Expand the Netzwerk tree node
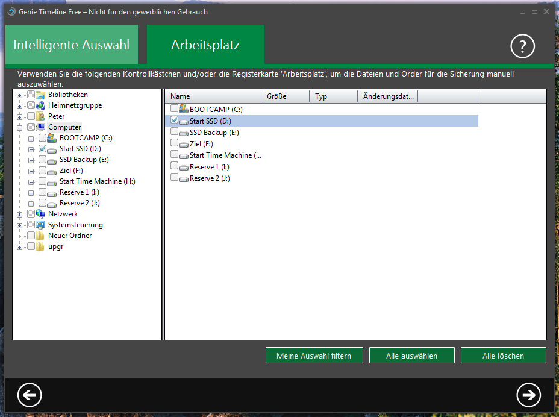 pos(20,215)
